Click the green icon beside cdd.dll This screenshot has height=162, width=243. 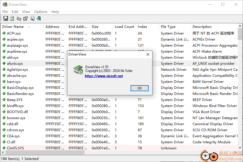point(4,124)
